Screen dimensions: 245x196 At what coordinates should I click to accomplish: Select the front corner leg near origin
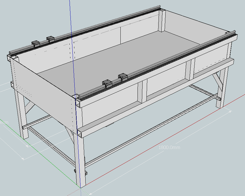click(x=81, y=160)
